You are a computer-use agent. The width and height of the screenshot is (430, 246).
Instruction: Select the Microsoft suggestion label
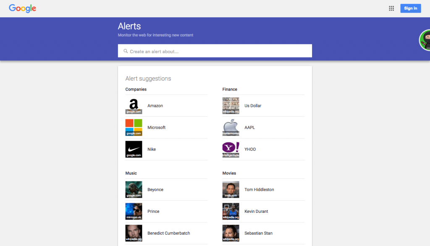pyautogui.click(x=156, y=128)
